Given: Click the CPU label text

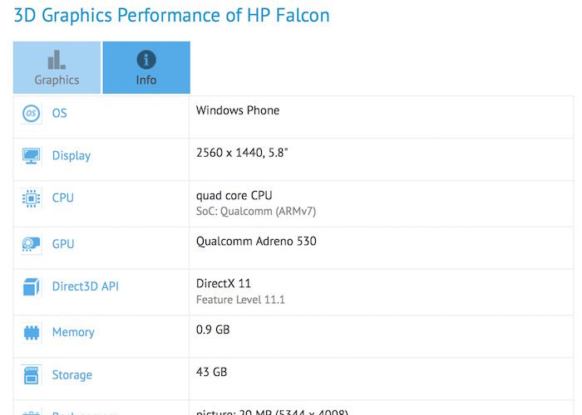Looking at the screenshot, I should pos(62,198).
